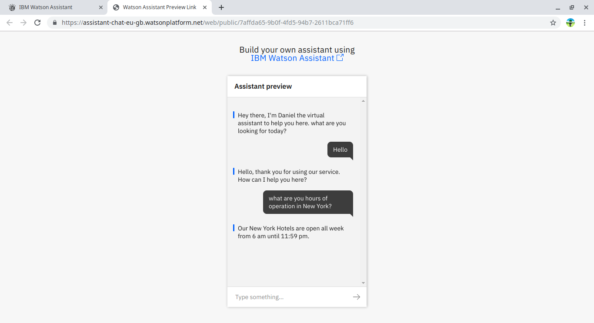Image resolution: width=594 pixels, height=323 pixels.
Task: Send message with the arrow icon
Action: (x=357, y=297)
